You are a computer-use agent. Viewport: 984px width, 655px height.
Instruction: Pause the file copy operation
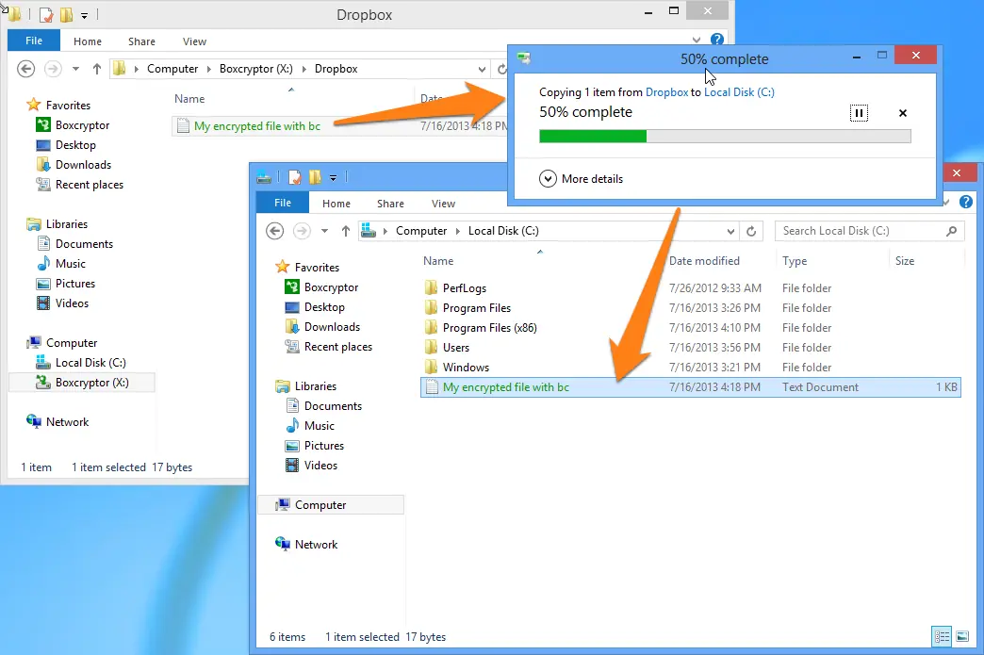click(859, 113)
